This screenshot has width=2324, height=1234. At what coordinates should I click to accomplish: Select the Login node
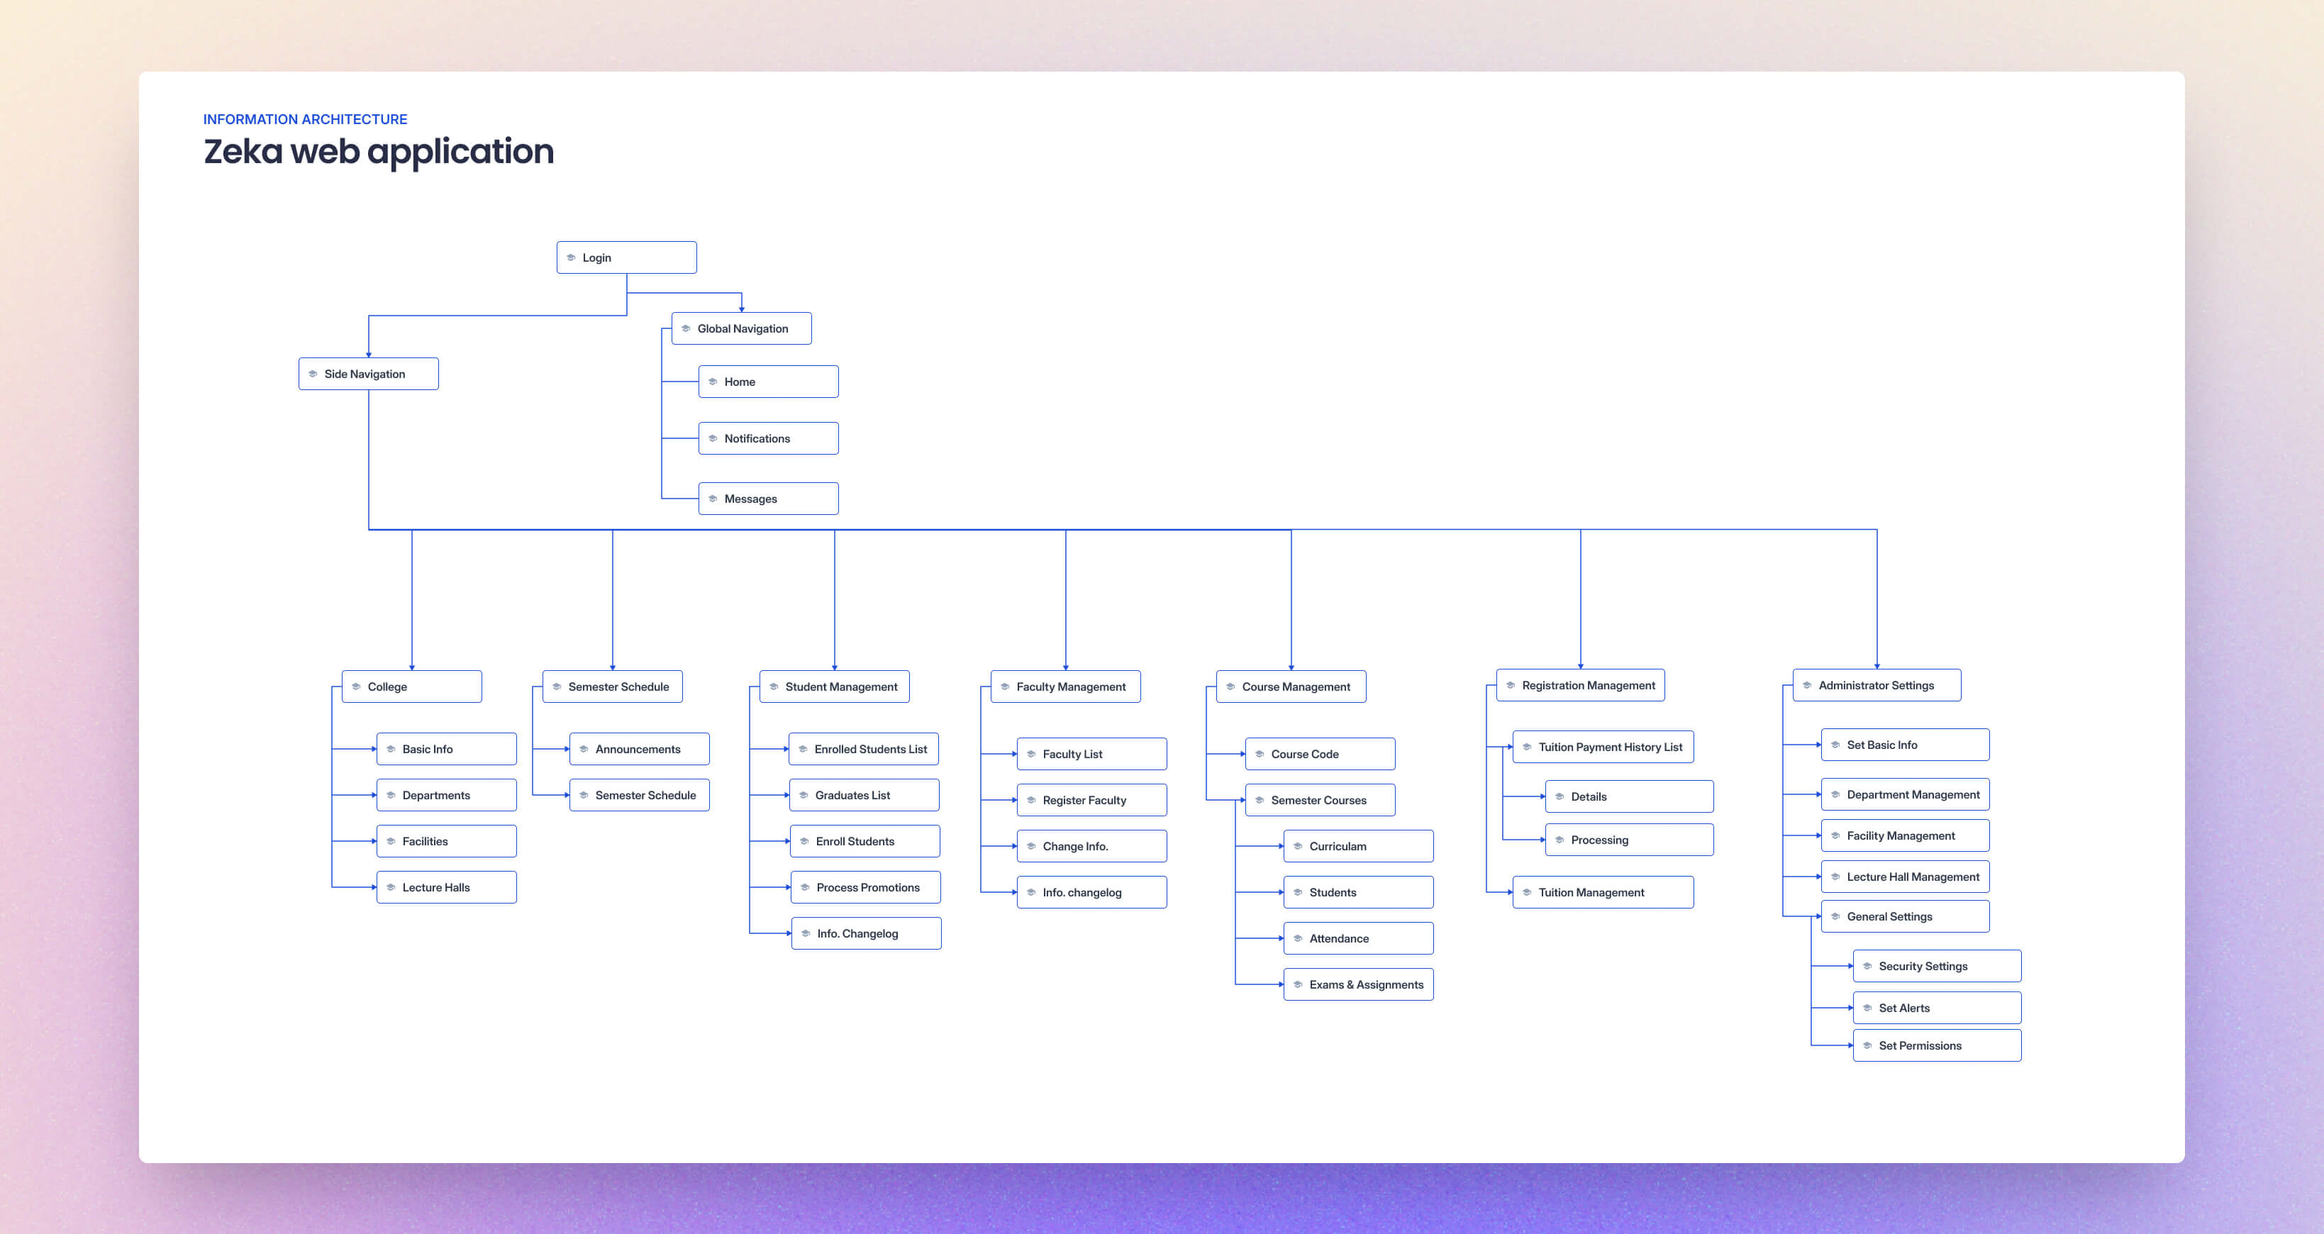[626, 258]
